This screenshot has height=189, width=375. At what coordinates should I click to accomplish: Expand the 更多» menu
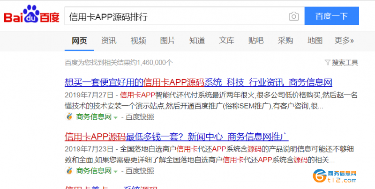(344, 41)
